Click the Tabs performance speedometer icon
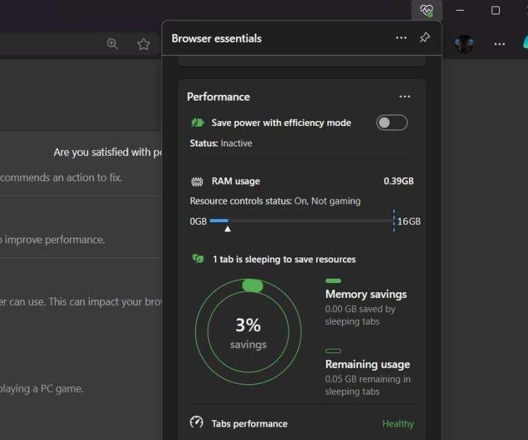 [196, 422]
